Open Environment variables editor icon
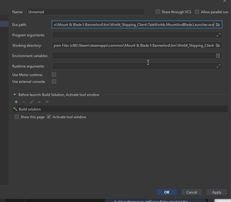Screen dimensions: 231x202 [x=218, y=56]
